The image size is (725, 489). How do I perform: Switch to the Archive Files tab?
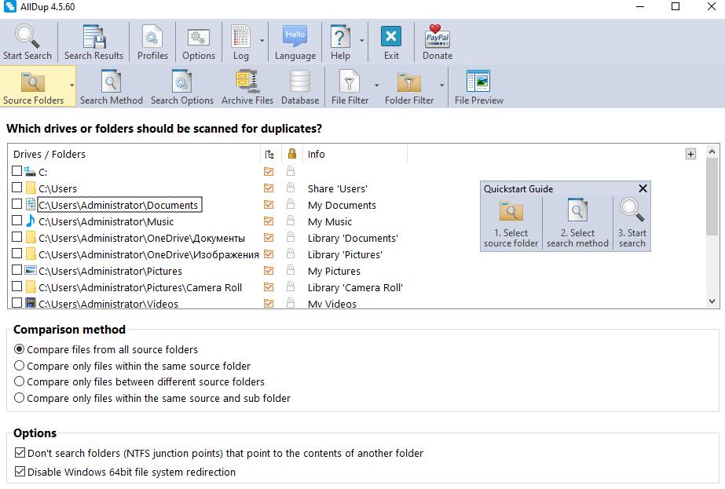pos(247,86)
